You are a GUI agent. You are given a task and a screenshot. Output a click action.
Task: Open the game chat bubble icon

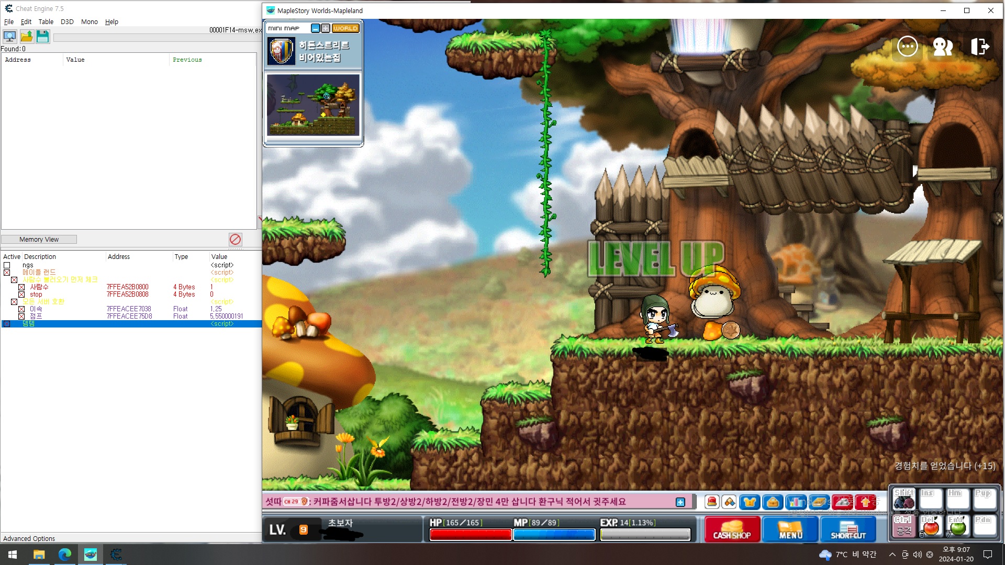click(x=907, y=47)
